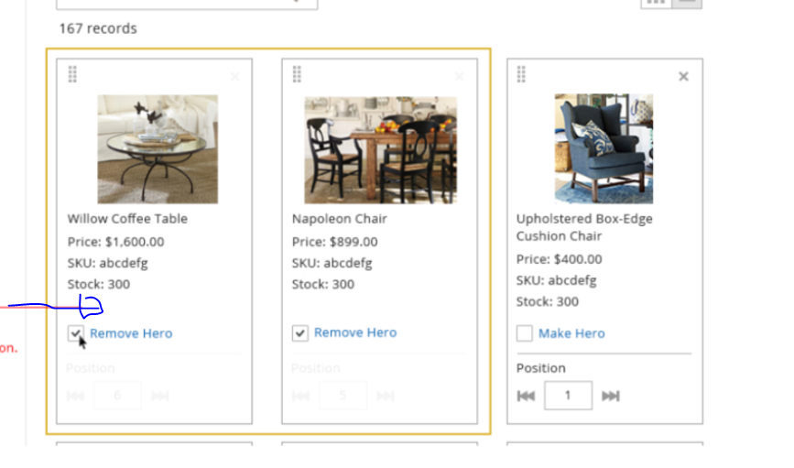This screenshot has height=468, width=794.
Task: Move Upholstered chair to first position
Action: click(x=526, y=396)
